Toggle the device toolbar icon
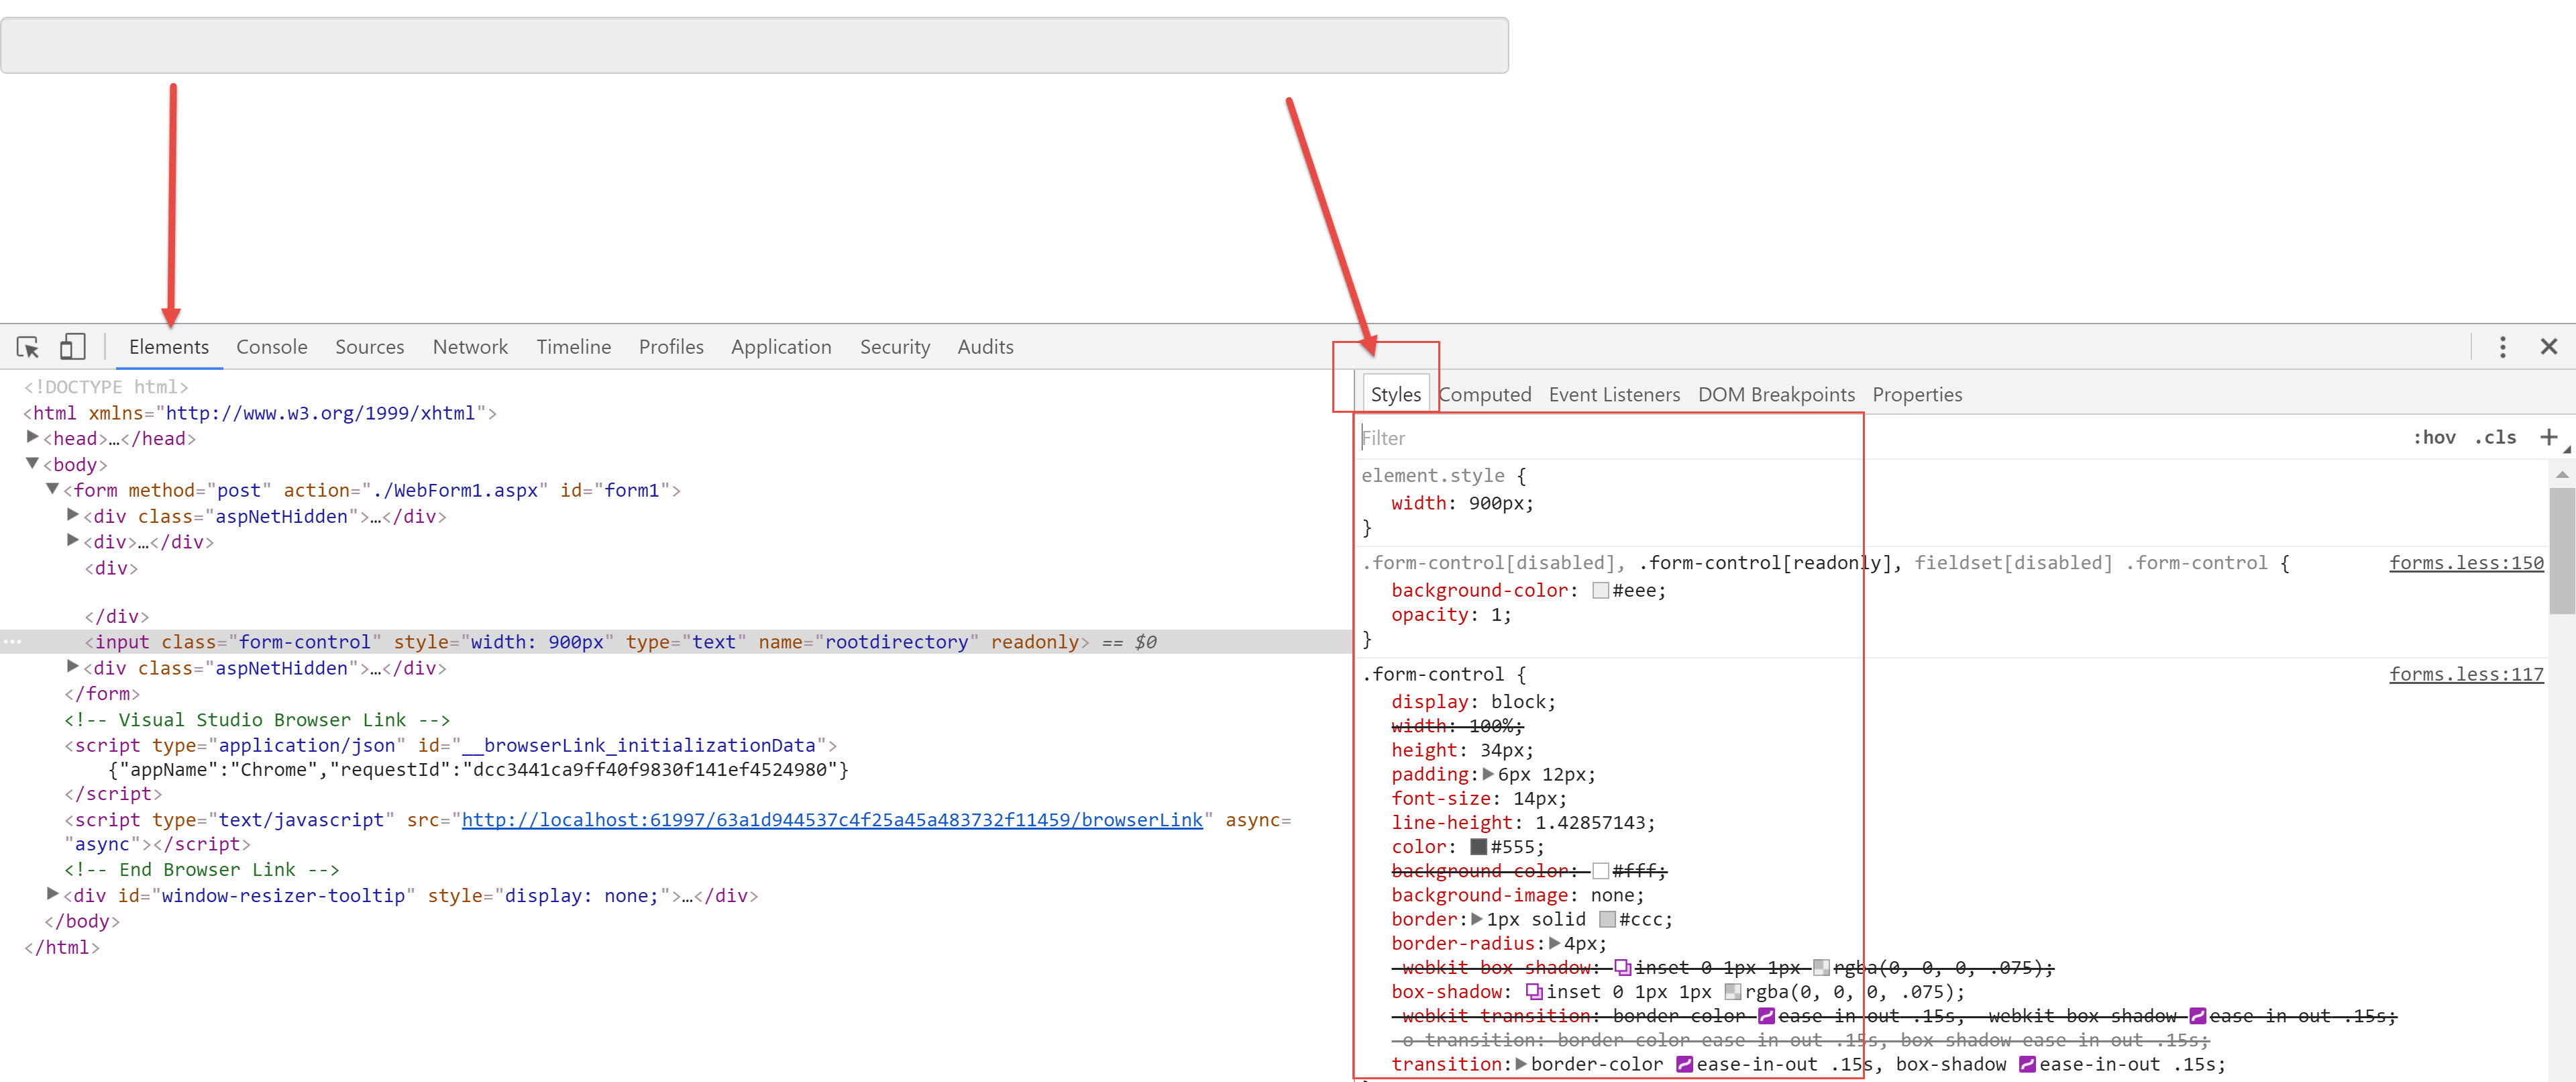 click(x=72, y=347)
